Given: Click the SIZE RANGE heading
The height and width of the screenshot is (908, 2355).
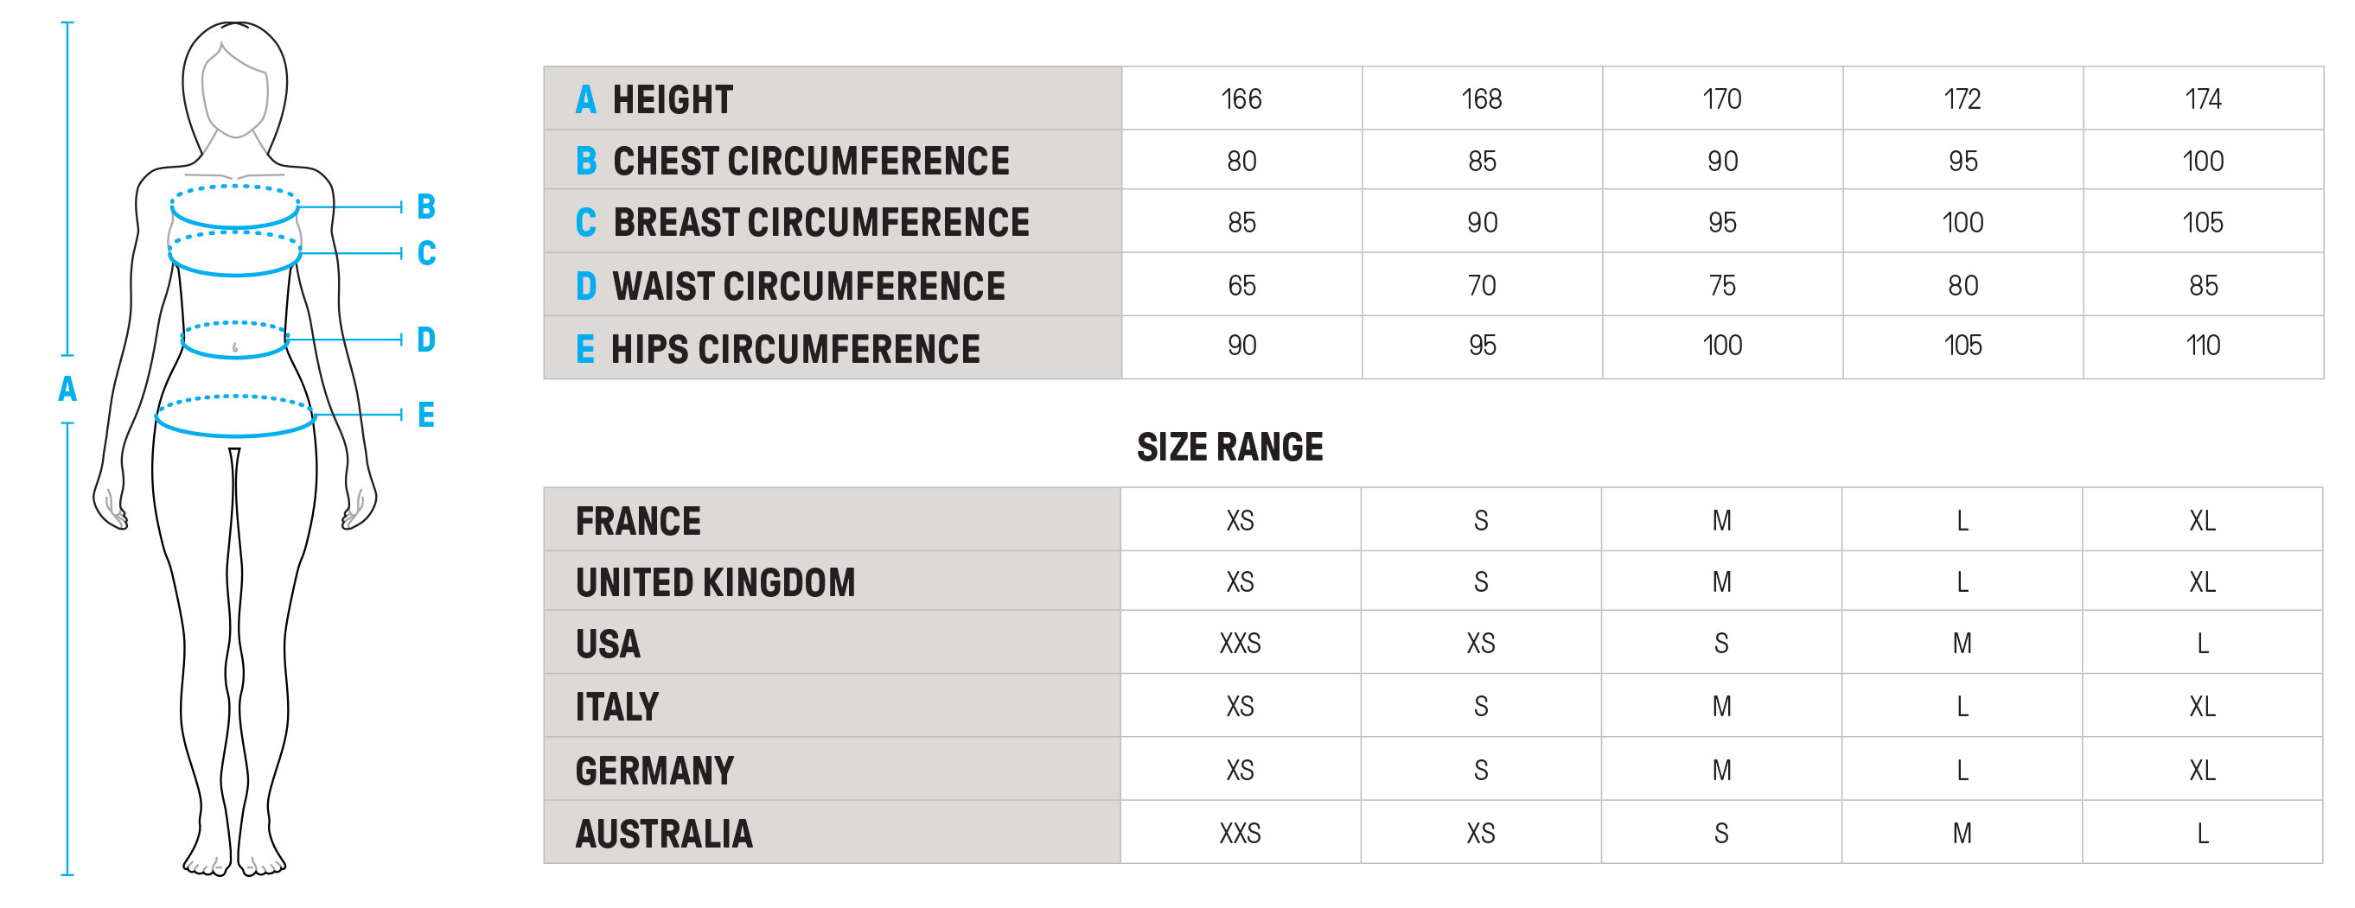Looking at the screenshot, I should 1229,448.
